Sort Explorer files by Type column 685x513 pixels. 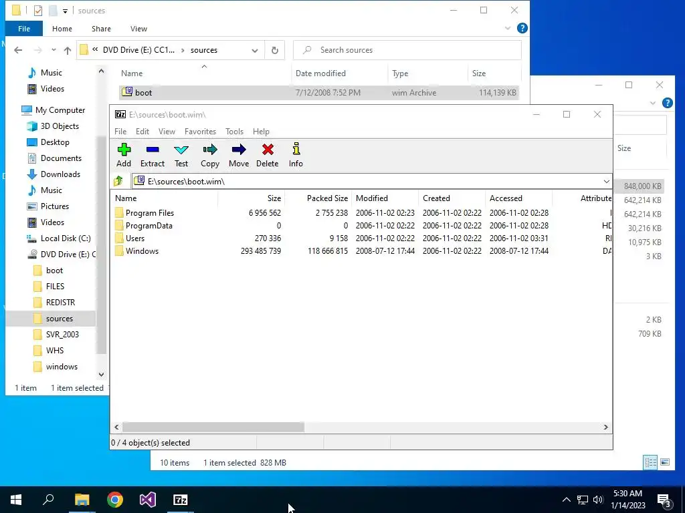[400, 73]
